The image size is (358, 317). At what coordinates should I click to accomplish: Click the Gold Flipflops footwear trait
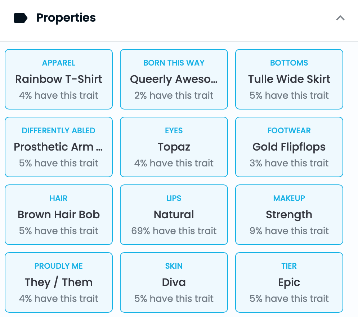(289, 147)
